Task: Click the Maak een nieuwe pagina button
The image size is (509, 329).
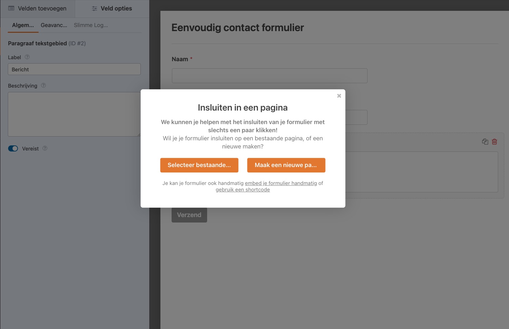Action: tap(286, 165)
